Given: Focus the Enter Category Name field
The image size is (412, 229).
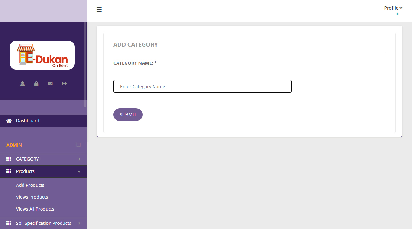Looking at the screenshot, I should click(202, 86).
